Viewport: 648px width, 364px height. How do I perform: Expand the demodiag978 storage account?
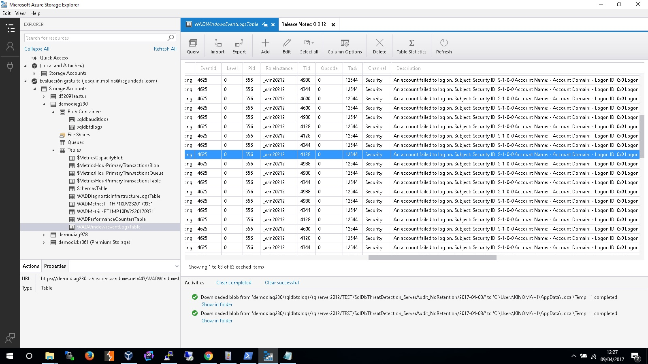pos(44,235)
